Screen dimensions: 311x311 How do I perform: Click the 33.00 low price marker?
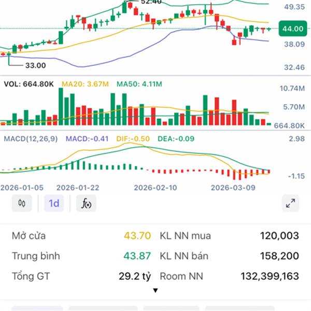pyautogui.click(x=35, y=65)
